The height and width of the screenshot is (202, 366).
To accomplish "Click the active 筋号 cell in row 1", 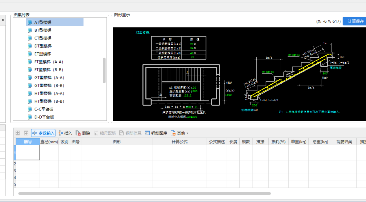I will point(28,153).
